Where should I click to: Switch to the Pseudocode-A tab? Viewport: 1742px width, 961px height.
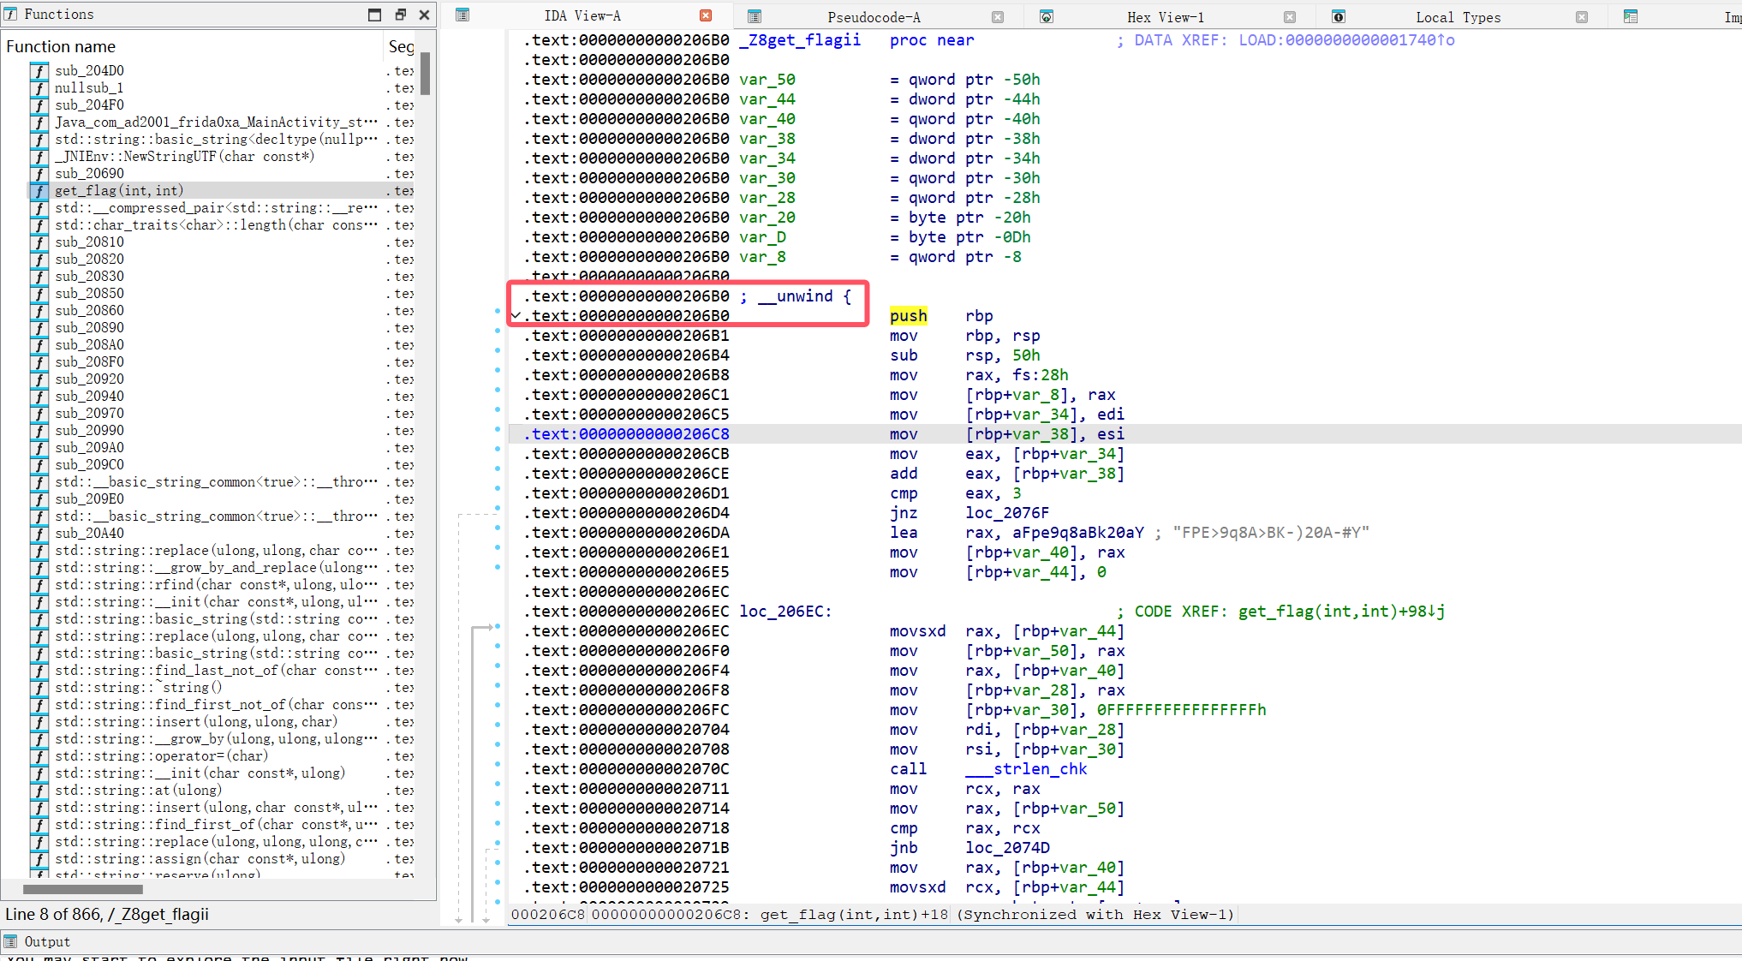[874, 17]
